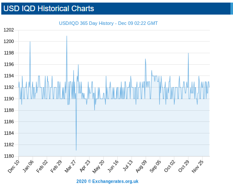Select the Feb 02 axis label
233x187 pixels.
coord(42,166)
